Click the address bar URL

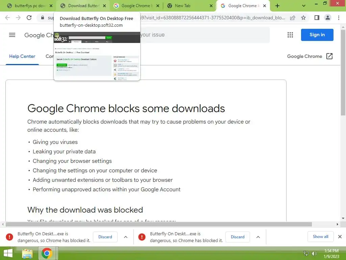pos(212,18)
